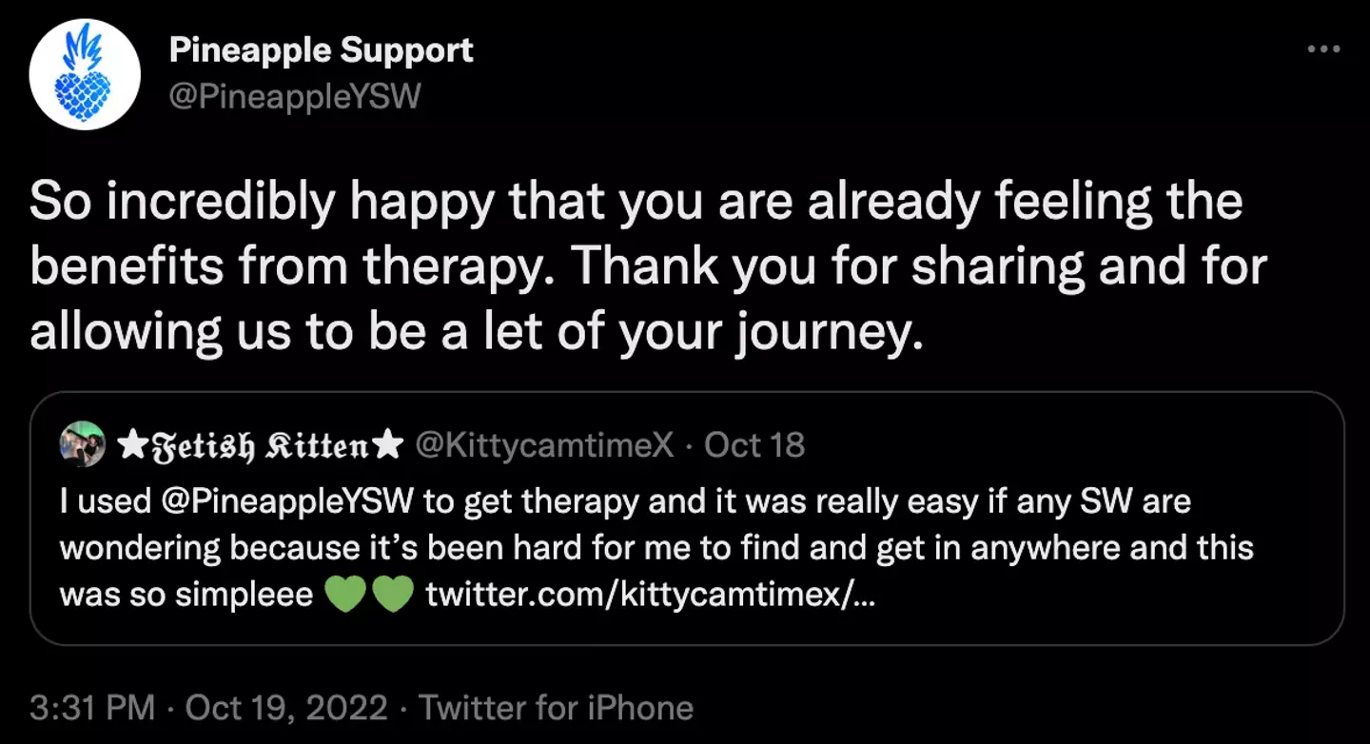1370x744 pixels.
Task: Click the Pineapple Support profile avatar
Action: [x=85, y=73]
